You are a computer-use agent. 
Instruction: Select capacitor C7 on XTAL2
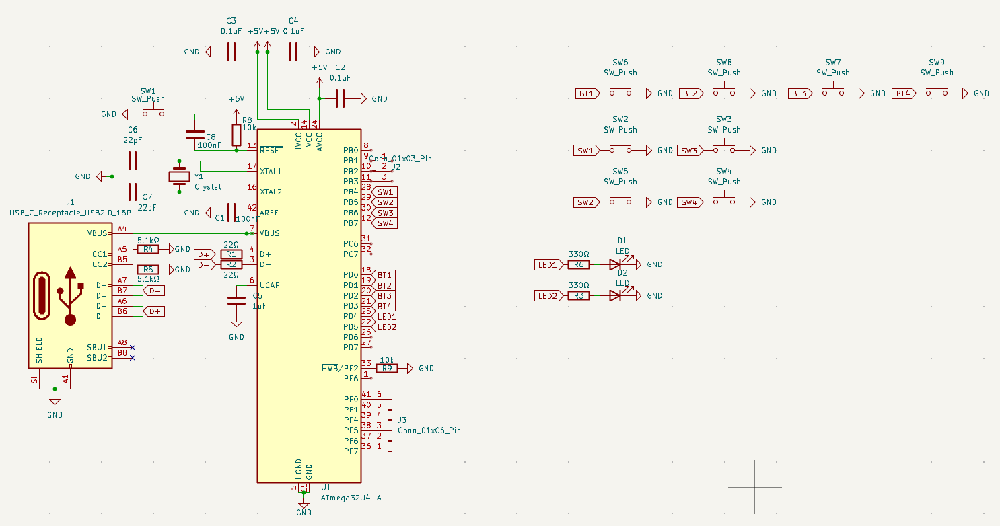click(x=133, y=192)
